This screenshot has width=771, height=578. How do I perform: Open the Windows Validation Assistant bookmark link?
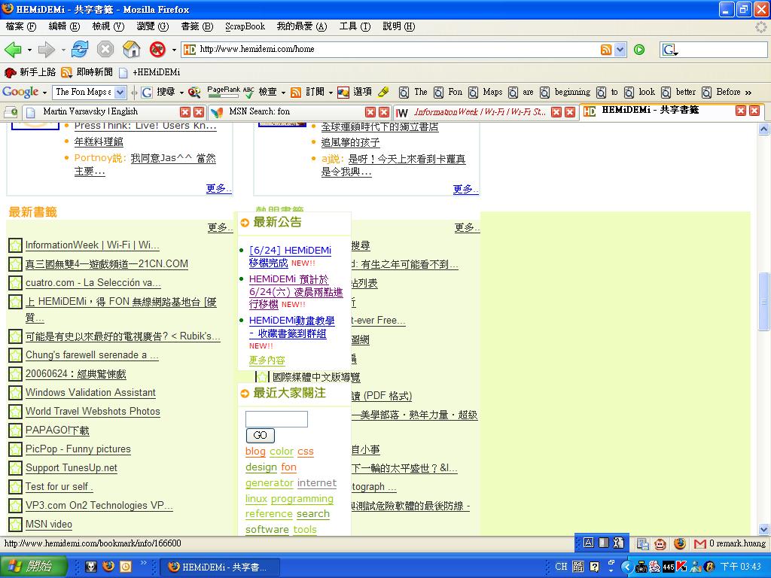tap(90, 393)
